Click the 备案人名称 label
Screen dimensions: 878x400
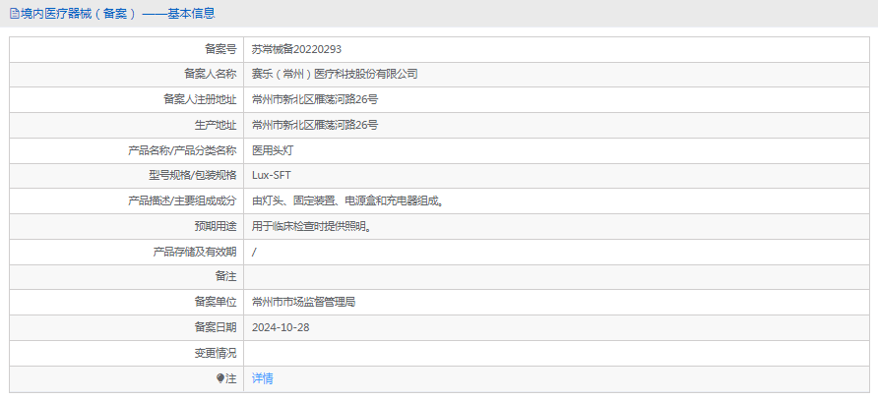(x=210, y=75)
